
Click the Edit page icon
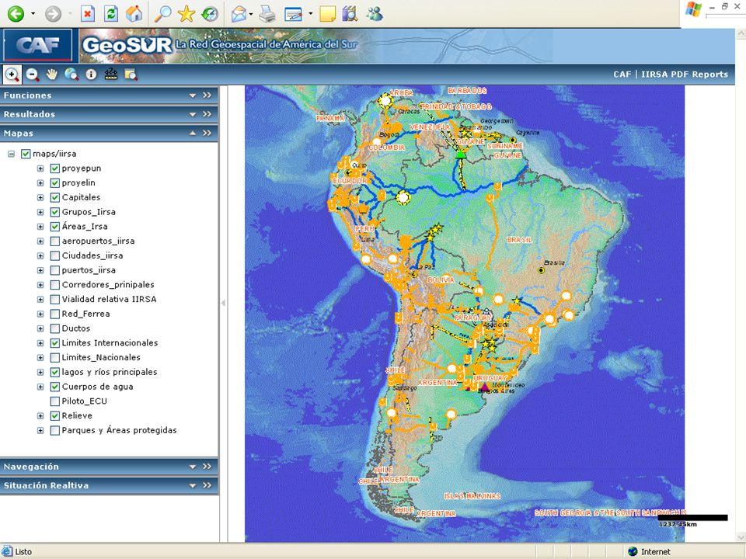(294, 14)
